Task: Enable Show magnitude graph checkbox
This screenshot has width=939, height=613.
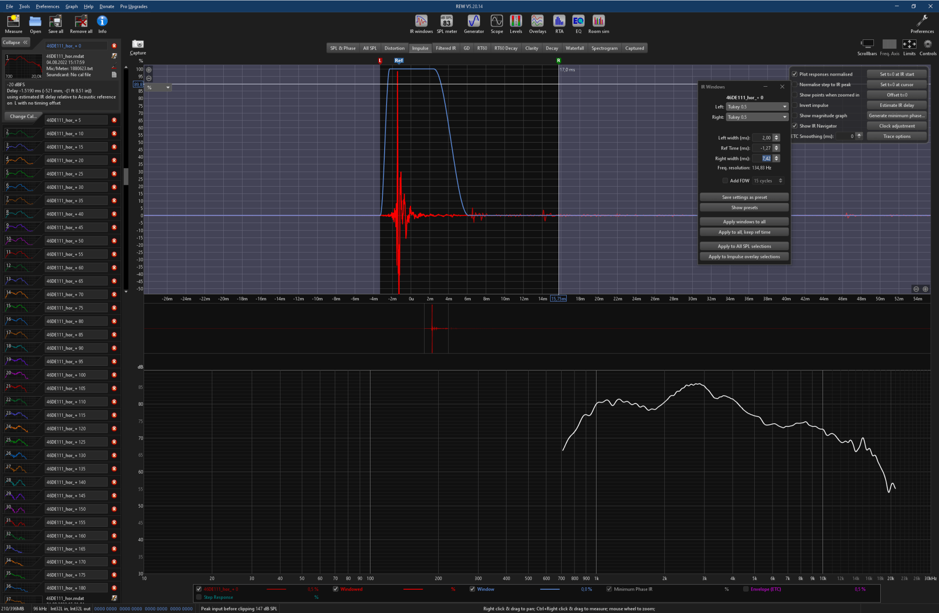Action: 795,116
